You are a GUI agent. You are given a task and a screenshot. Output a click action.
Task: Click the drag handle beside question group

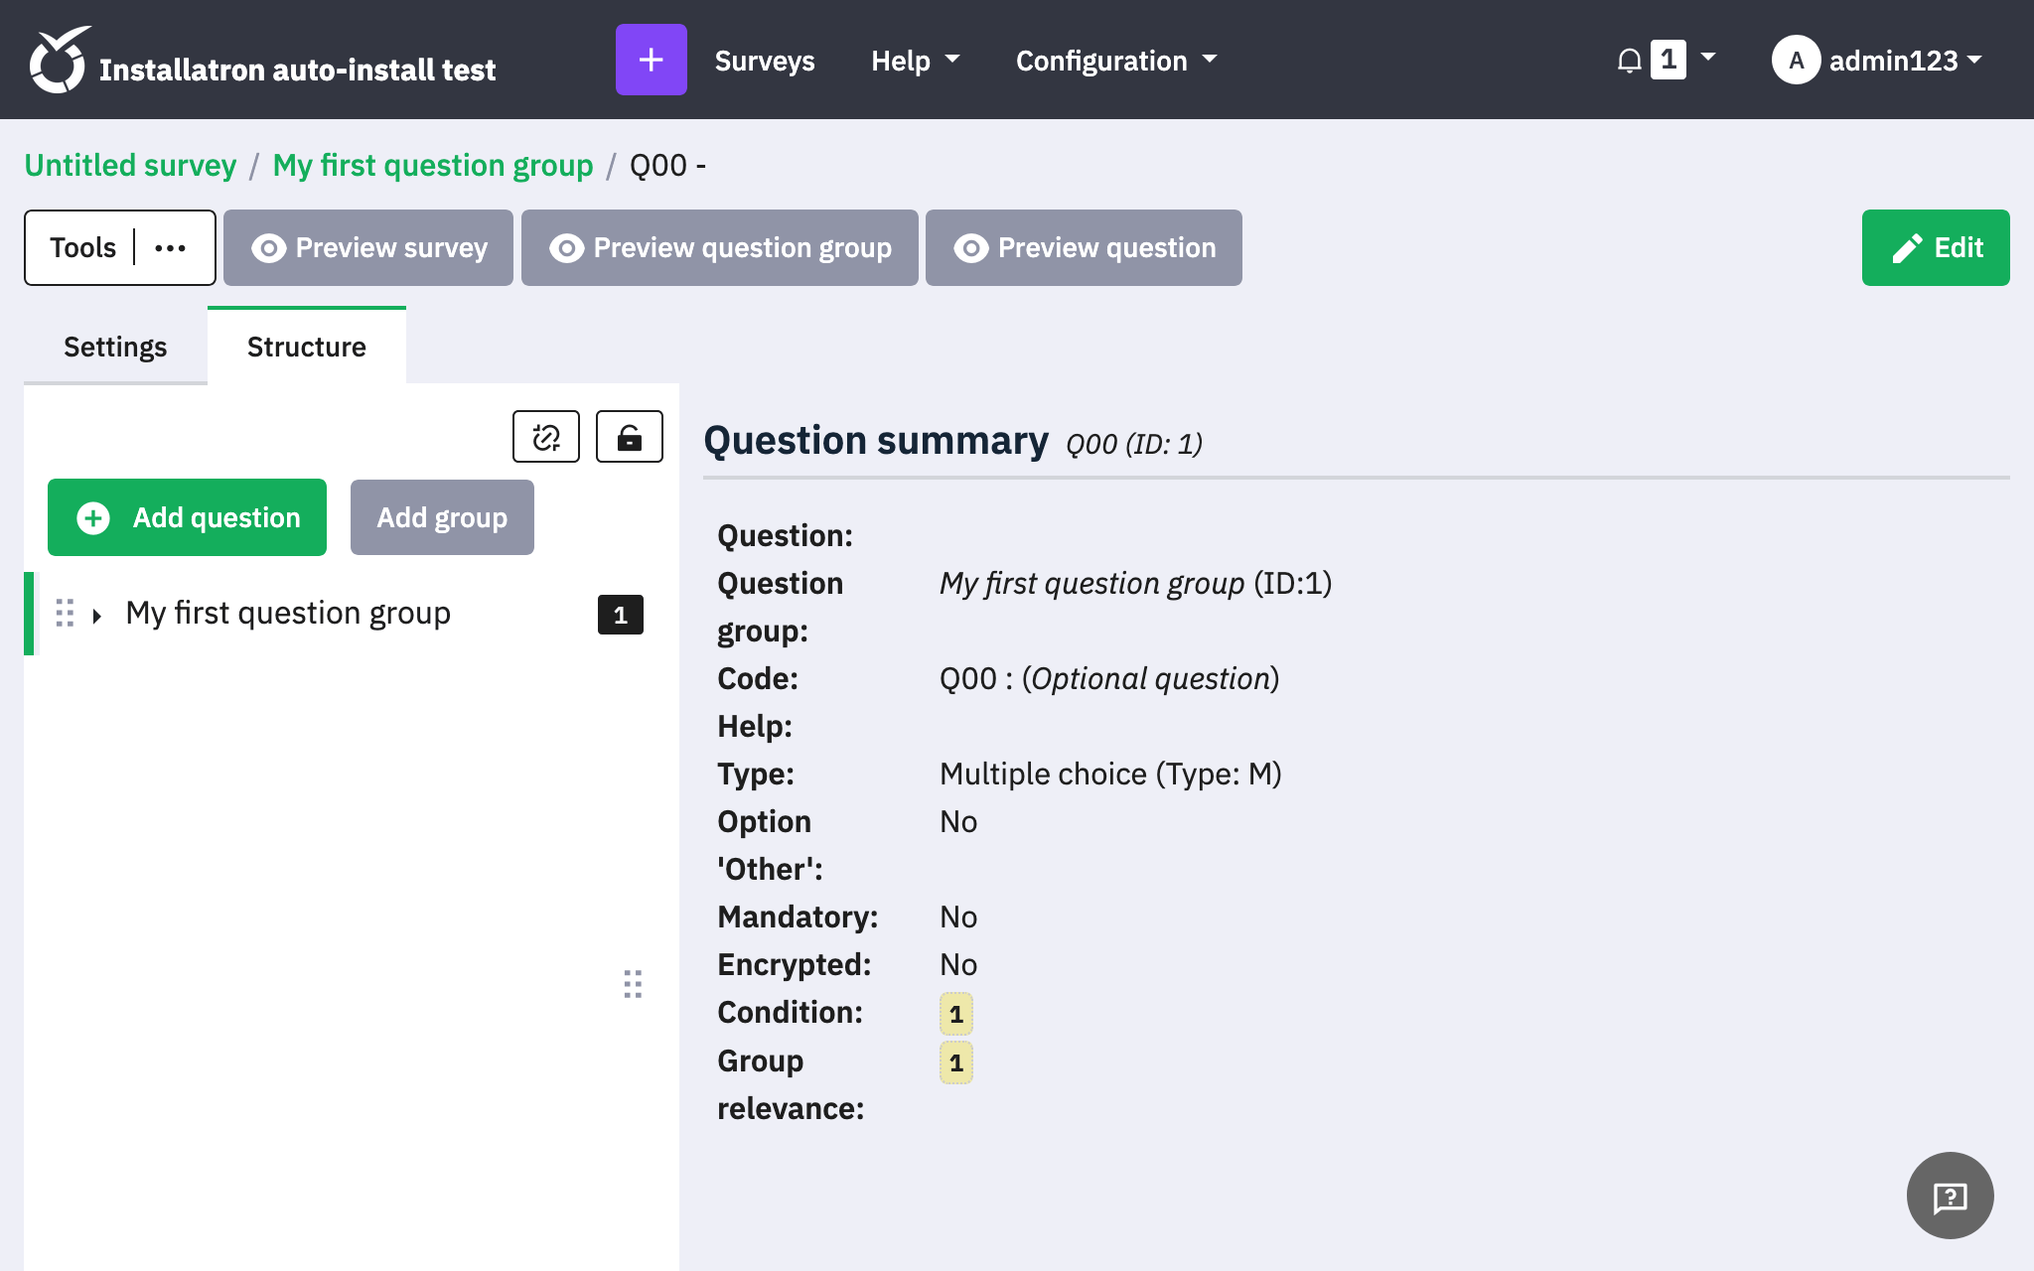[x=65, y=614]
